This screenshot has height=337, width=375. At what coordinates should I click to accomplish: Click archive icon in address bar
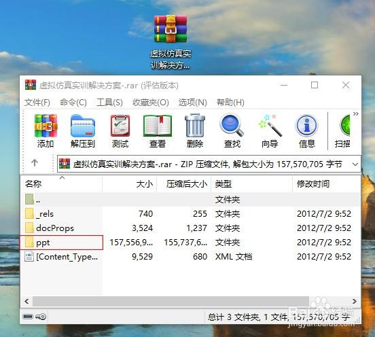coord(65,164)
